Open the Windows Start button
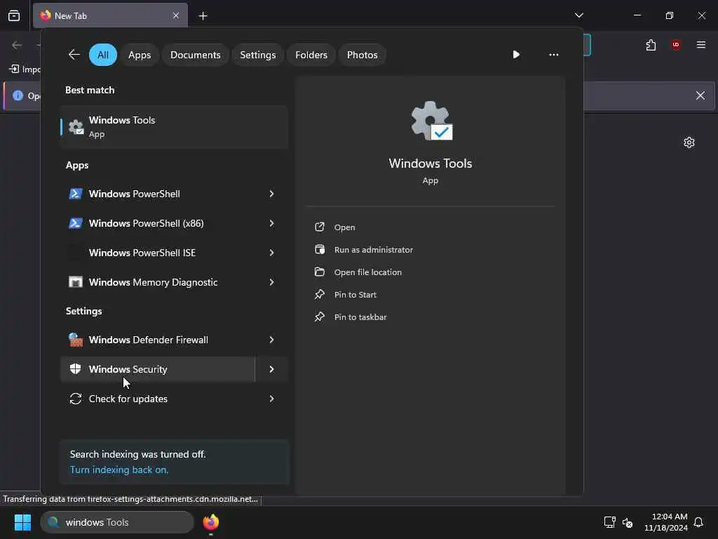 click(x=22, y=522)
